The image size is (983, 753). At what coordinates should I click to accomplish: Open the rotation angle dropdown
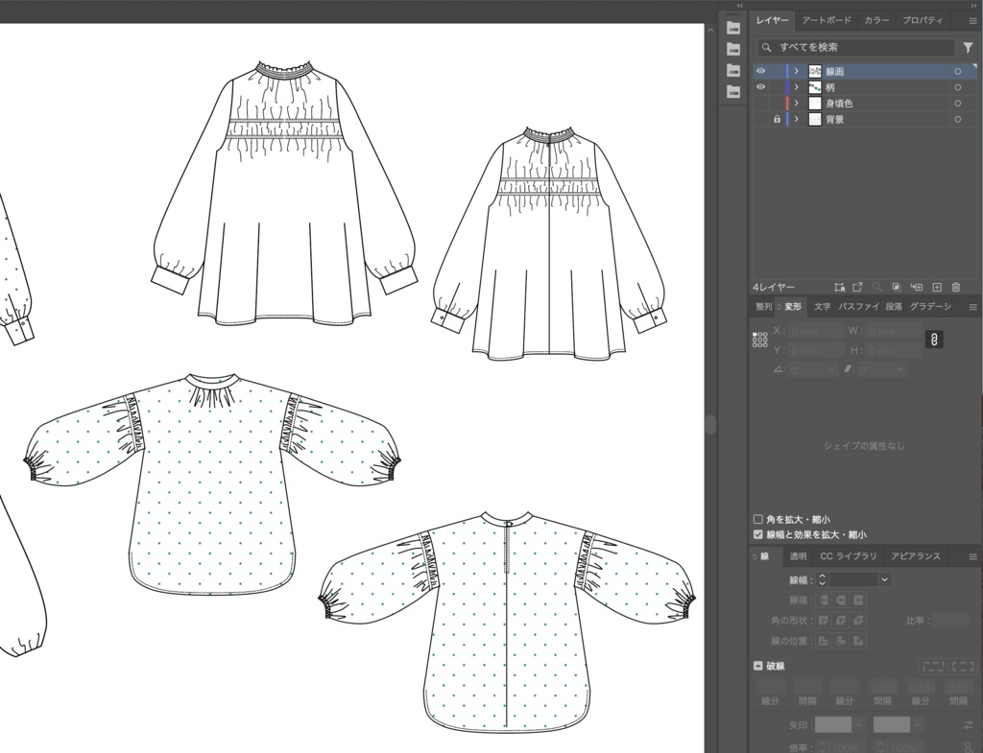tap(830, 369)
